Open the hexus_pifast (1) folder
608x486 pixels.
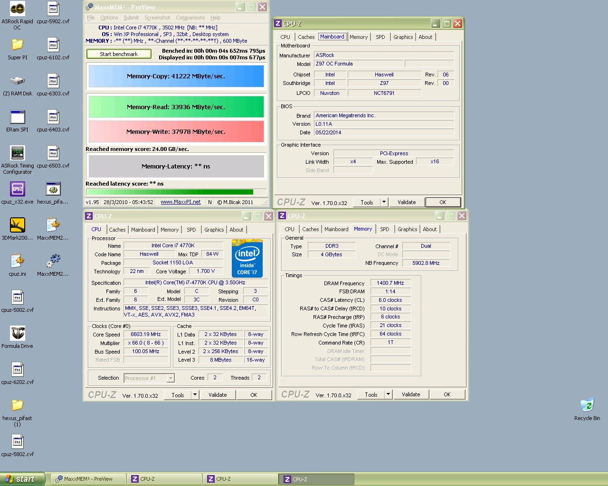coord(18,405)
